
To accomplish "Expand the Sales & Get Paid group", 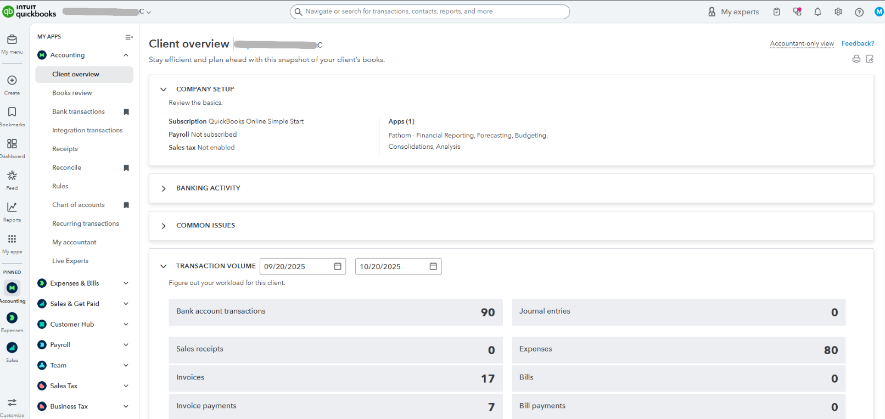I will pyautogui.click(x=126, y=304).
